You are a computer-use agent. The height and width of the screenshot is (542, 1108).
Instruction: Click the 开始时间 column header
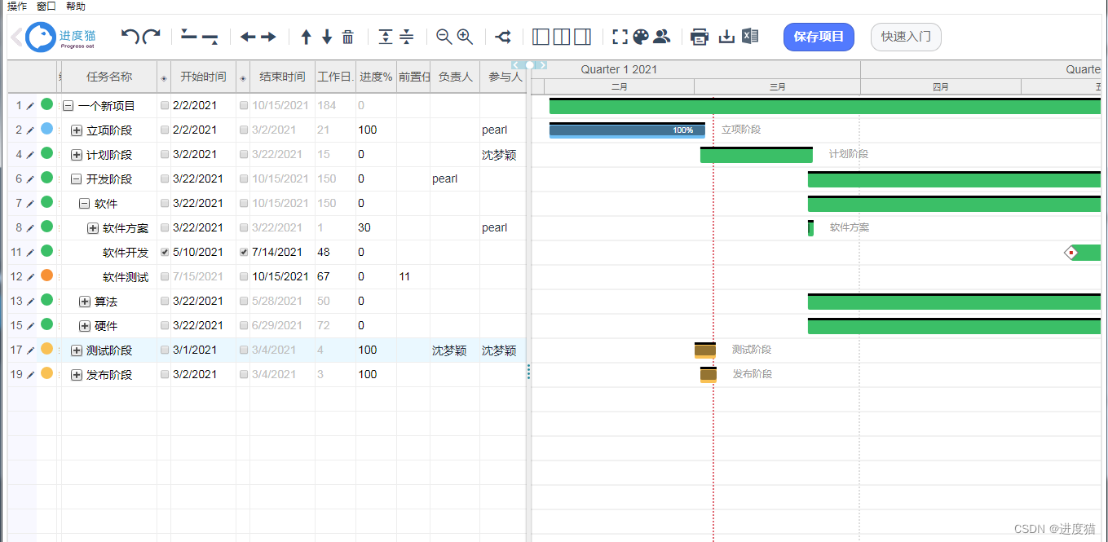203,77
